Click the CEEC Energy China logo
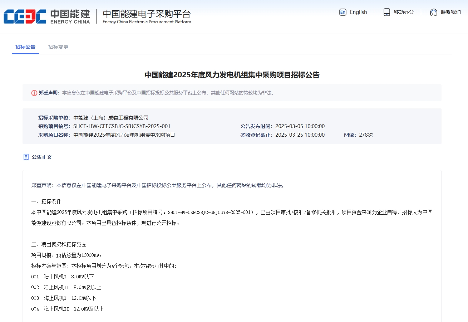The width and height of the screenshot is (468, 322). point(47,16)
